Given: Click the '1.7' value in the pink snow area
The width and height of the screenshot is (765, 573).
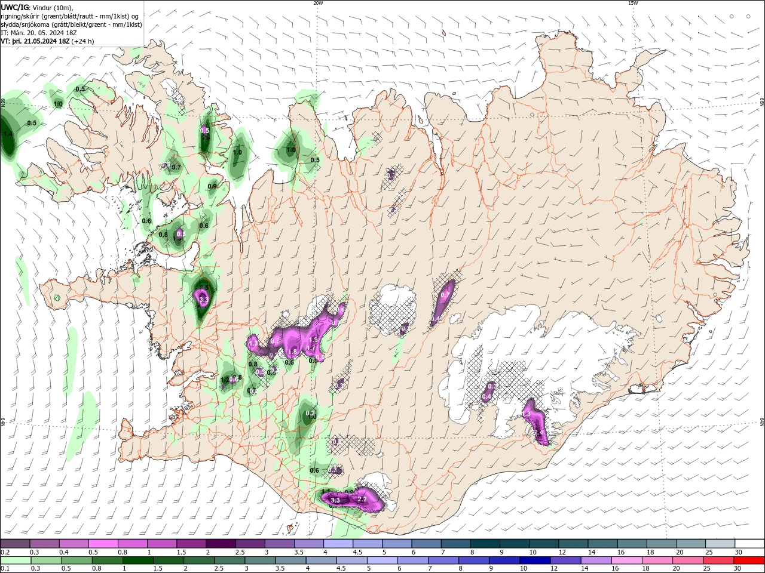Looking at the screenshot, I should click(x=310, y=348).
